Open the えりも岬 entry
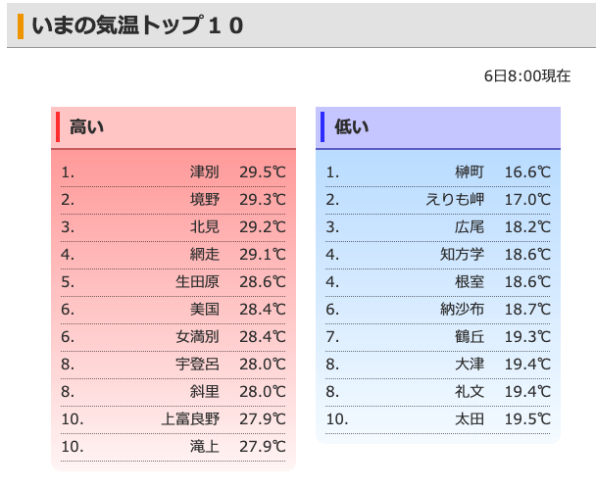The height and width of the screenshot is (489, 596). coord(455,200)
